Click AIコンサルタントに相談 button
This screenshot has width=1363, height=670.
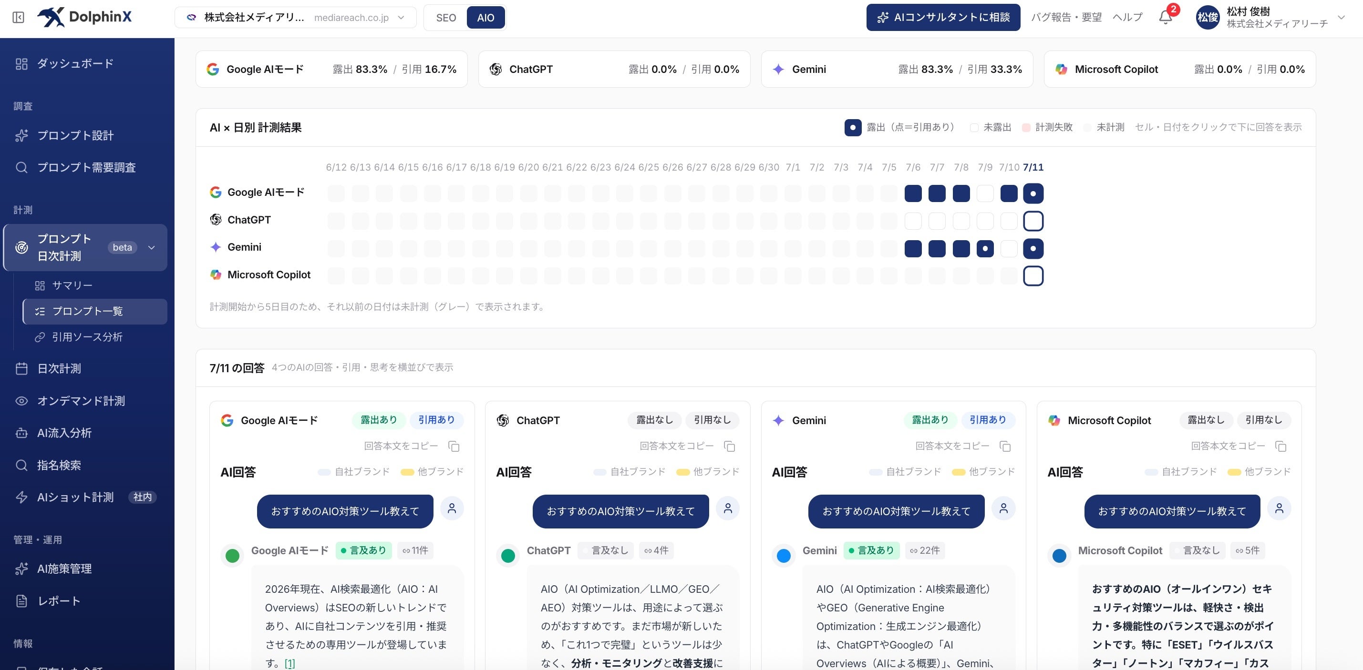943,18
